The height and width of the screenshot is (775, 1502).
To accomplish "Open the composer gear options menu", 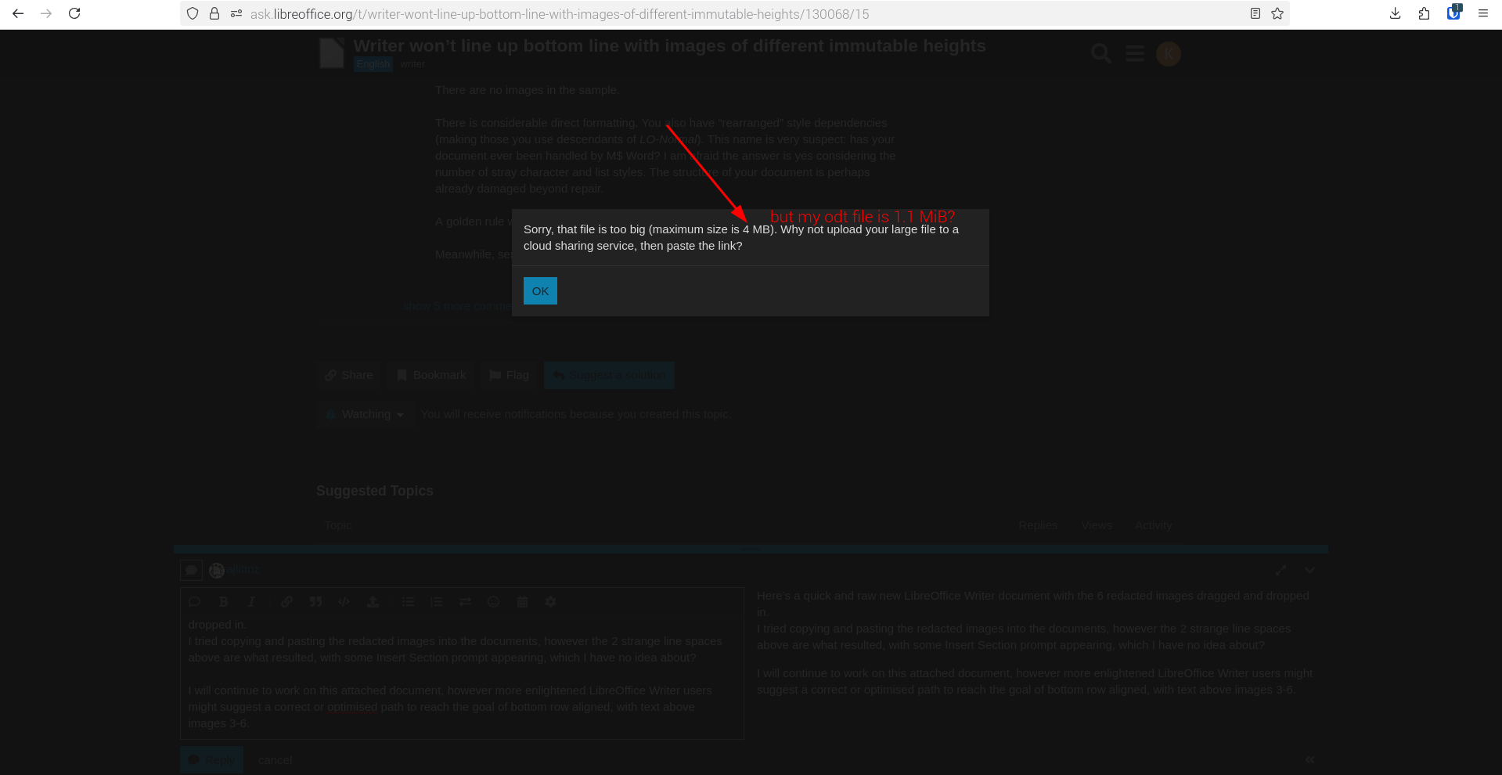I will [550, 602].
